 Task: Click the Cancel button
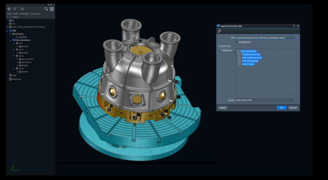(293, 108)
